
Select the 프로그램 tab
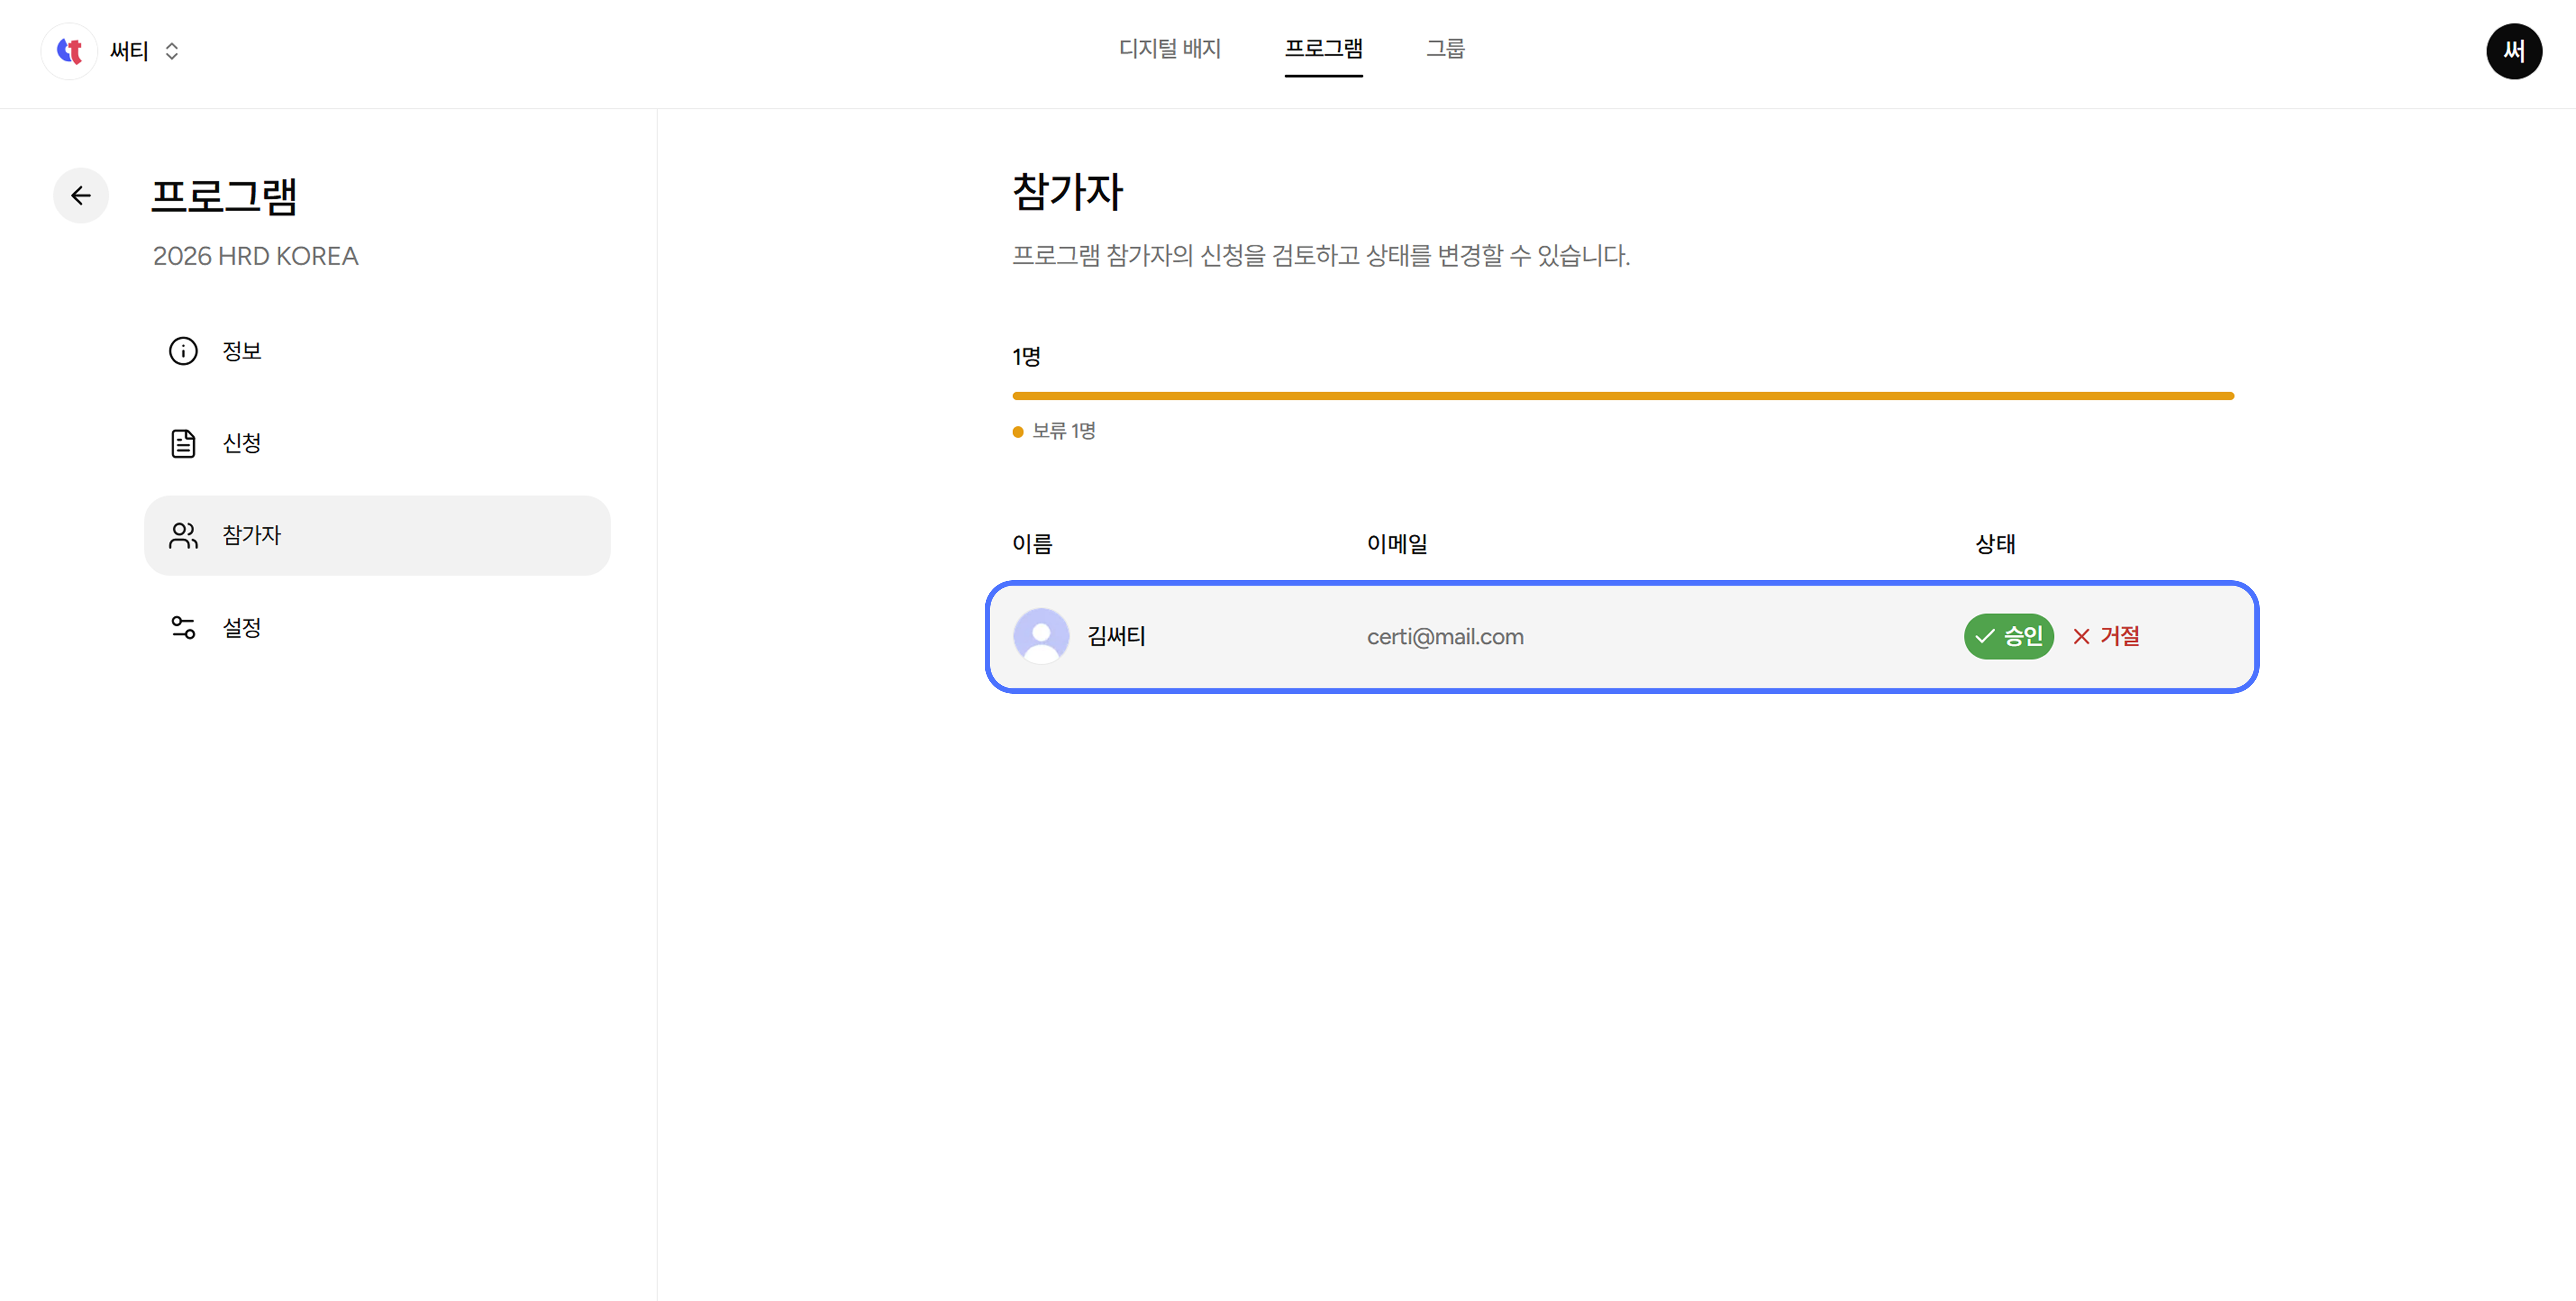pos(1323,49)
